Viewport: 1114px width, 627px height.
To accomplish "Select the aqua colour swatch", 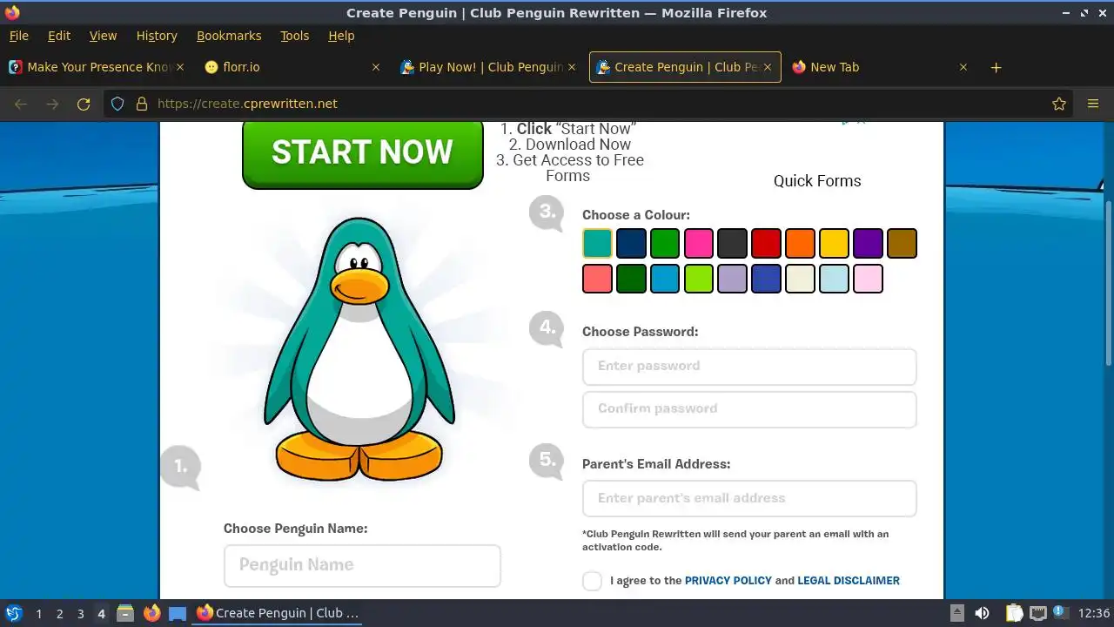I will click(597, 244).
